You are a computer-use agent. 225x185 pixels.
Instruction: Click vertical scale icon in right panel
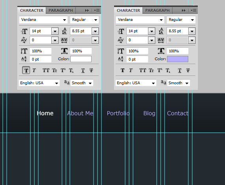click(120, 51)
